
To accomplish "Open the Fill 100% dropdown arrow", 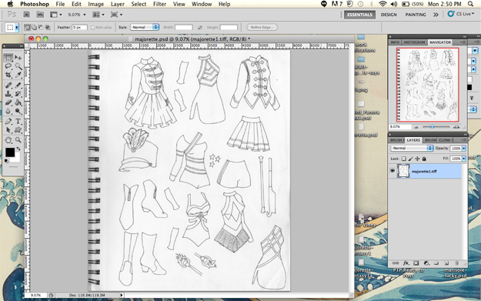I will [464, 159].
